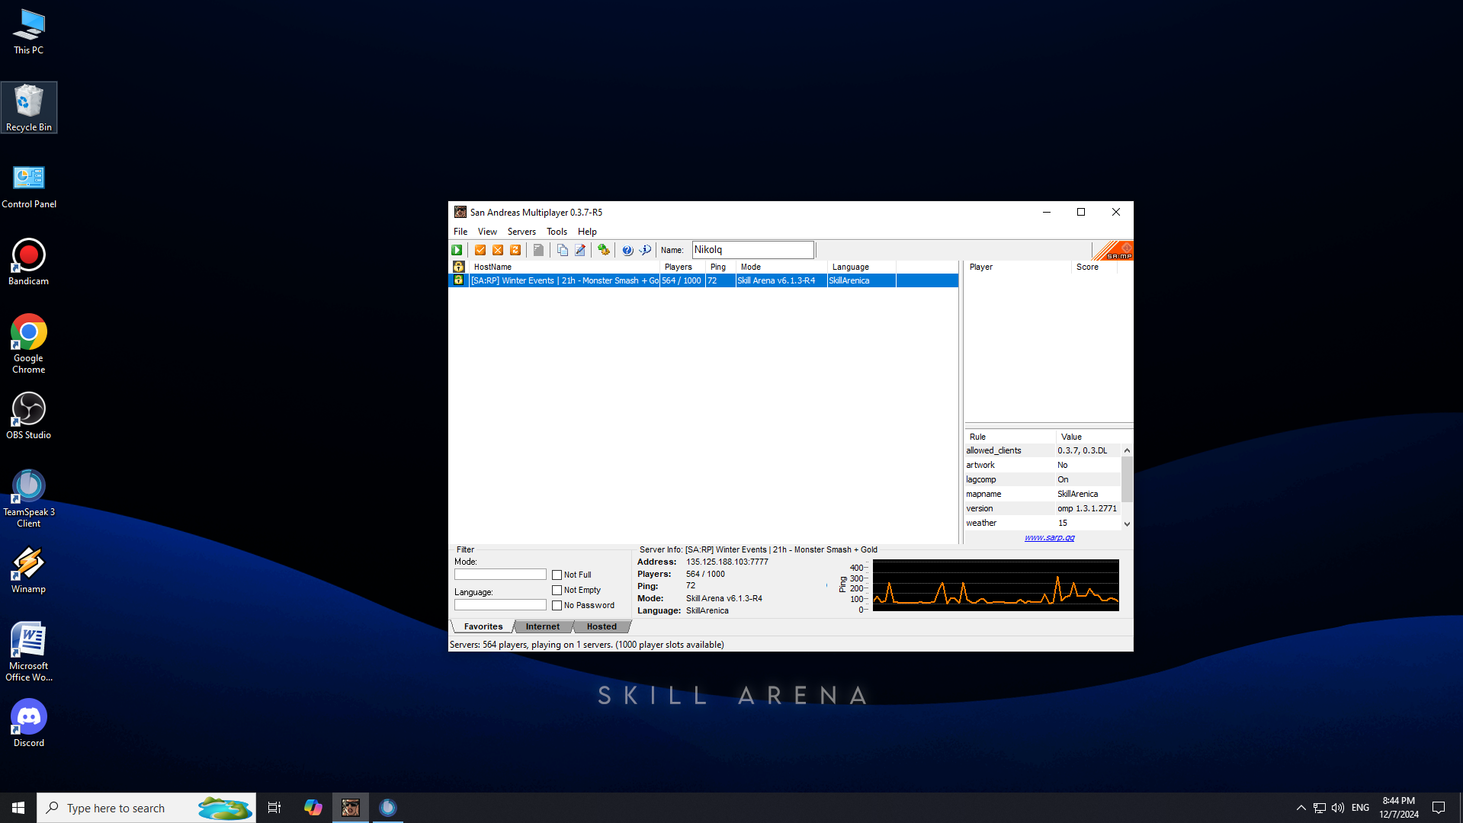Click the SA-MP logo in the toolbar corner

click(x=1113, y=250)
